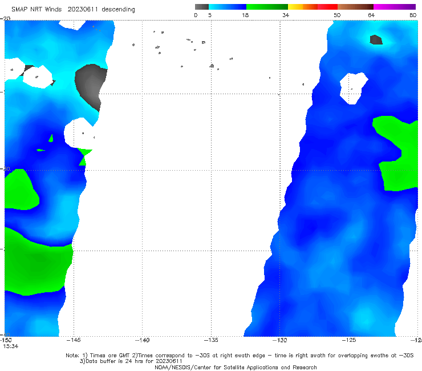422x371 pixels.
Task: Click the large dark gray low-wind patch near -144
Action: [x=91, y=85]
